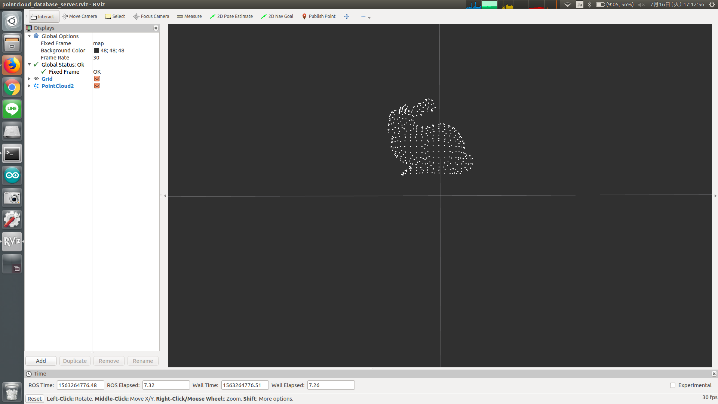Open the System Settings tools icon

point(12,220)
